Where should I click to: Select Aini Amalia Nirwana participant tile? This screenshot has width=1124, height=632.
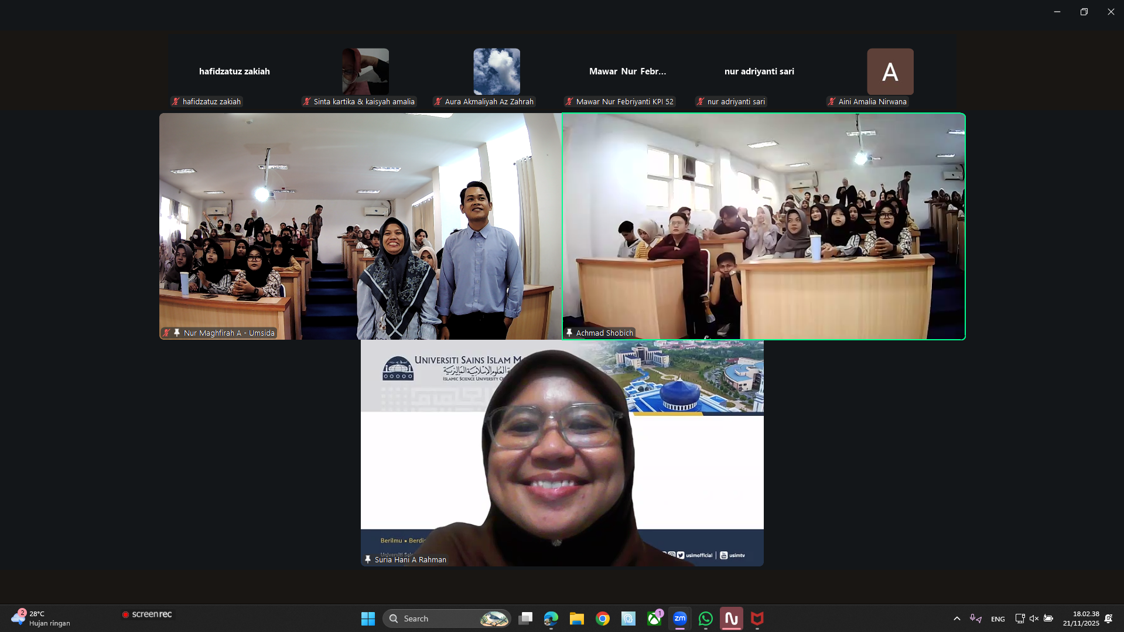pos(890,72)
